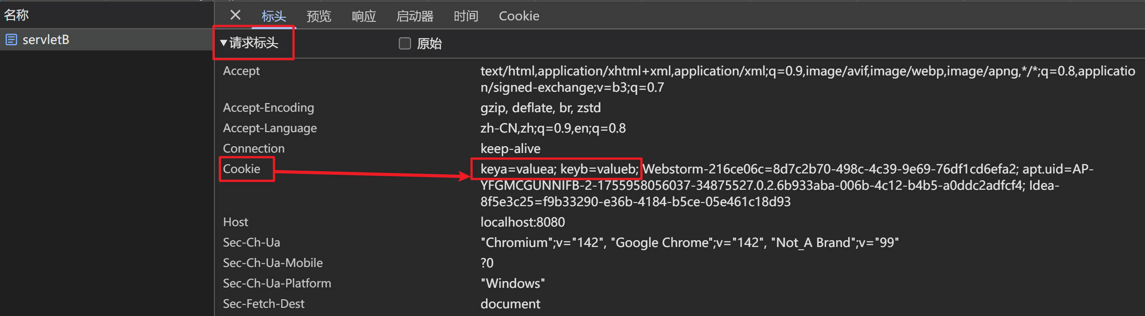
Task: Open the 时间 tab
Action: pyautogui.click(x=466, y=16)
